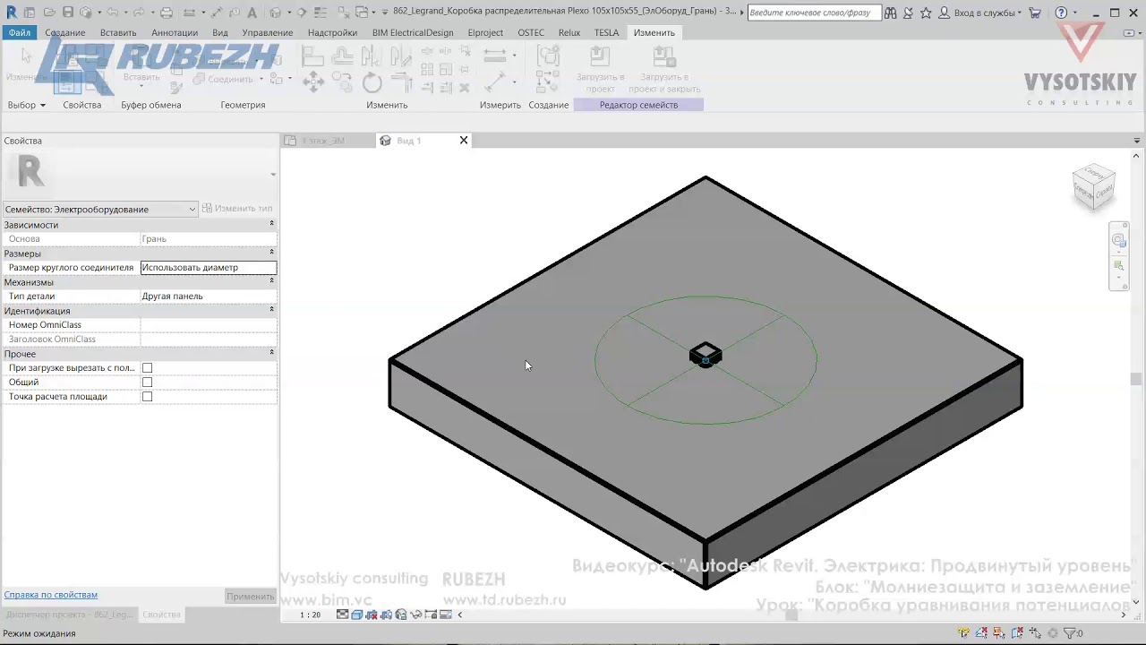Undo the last action in quick access toolbar
Screen dimensions: 1146x645
click(114, 13)
